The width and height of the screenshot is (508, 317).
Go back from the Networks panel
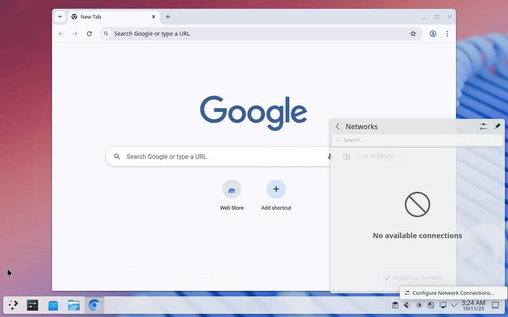tap(338, 126)
